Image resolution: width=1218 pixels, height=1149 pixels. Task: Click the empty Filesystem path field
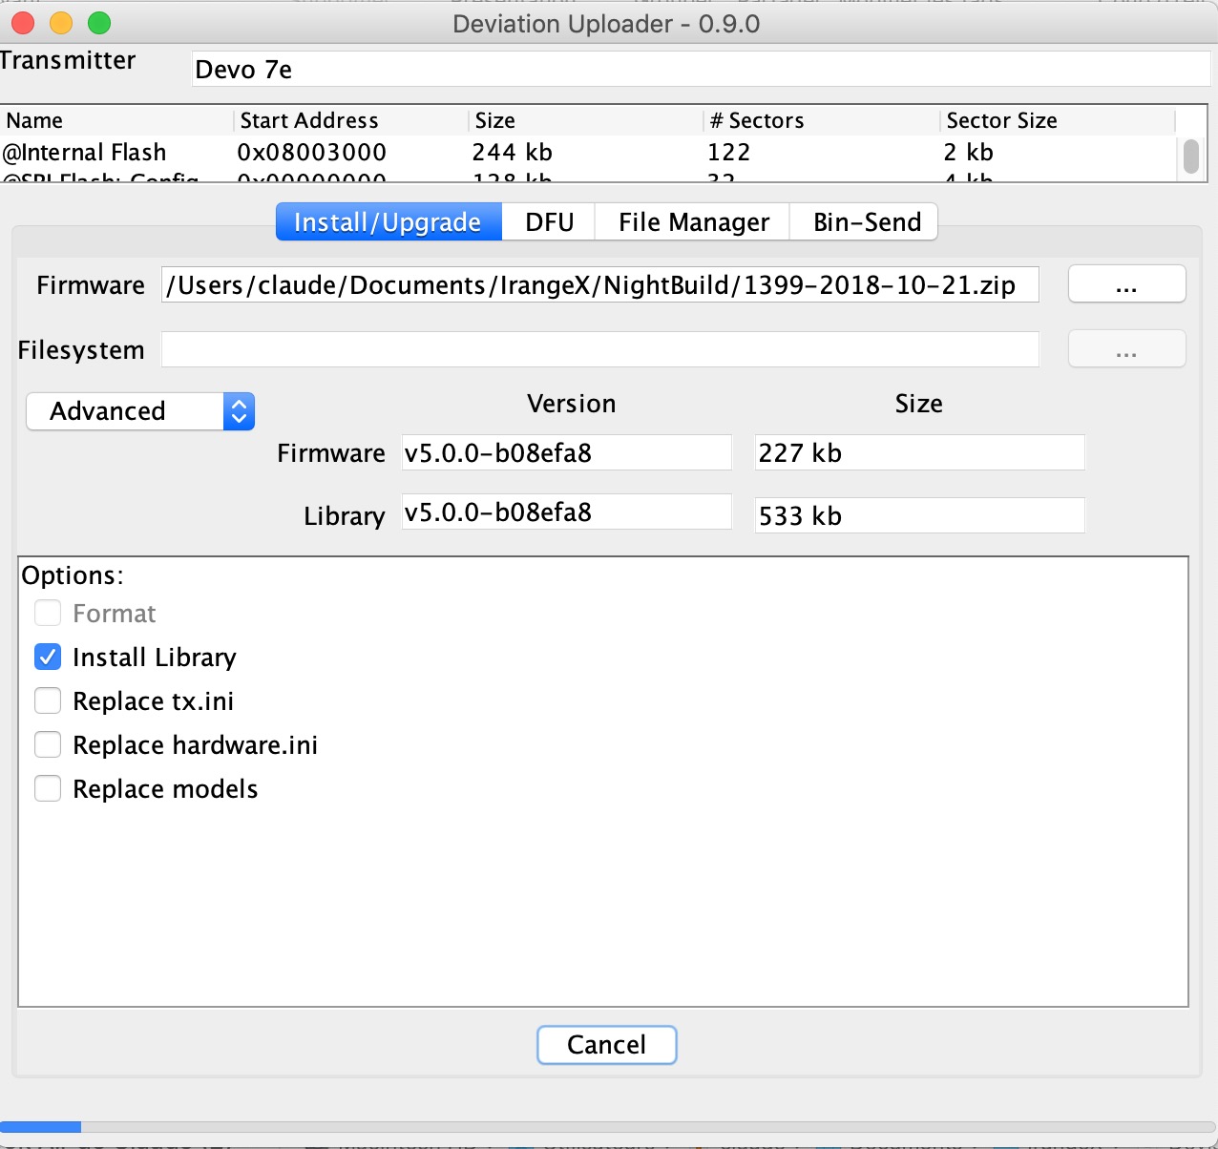[x=600, y=349]
